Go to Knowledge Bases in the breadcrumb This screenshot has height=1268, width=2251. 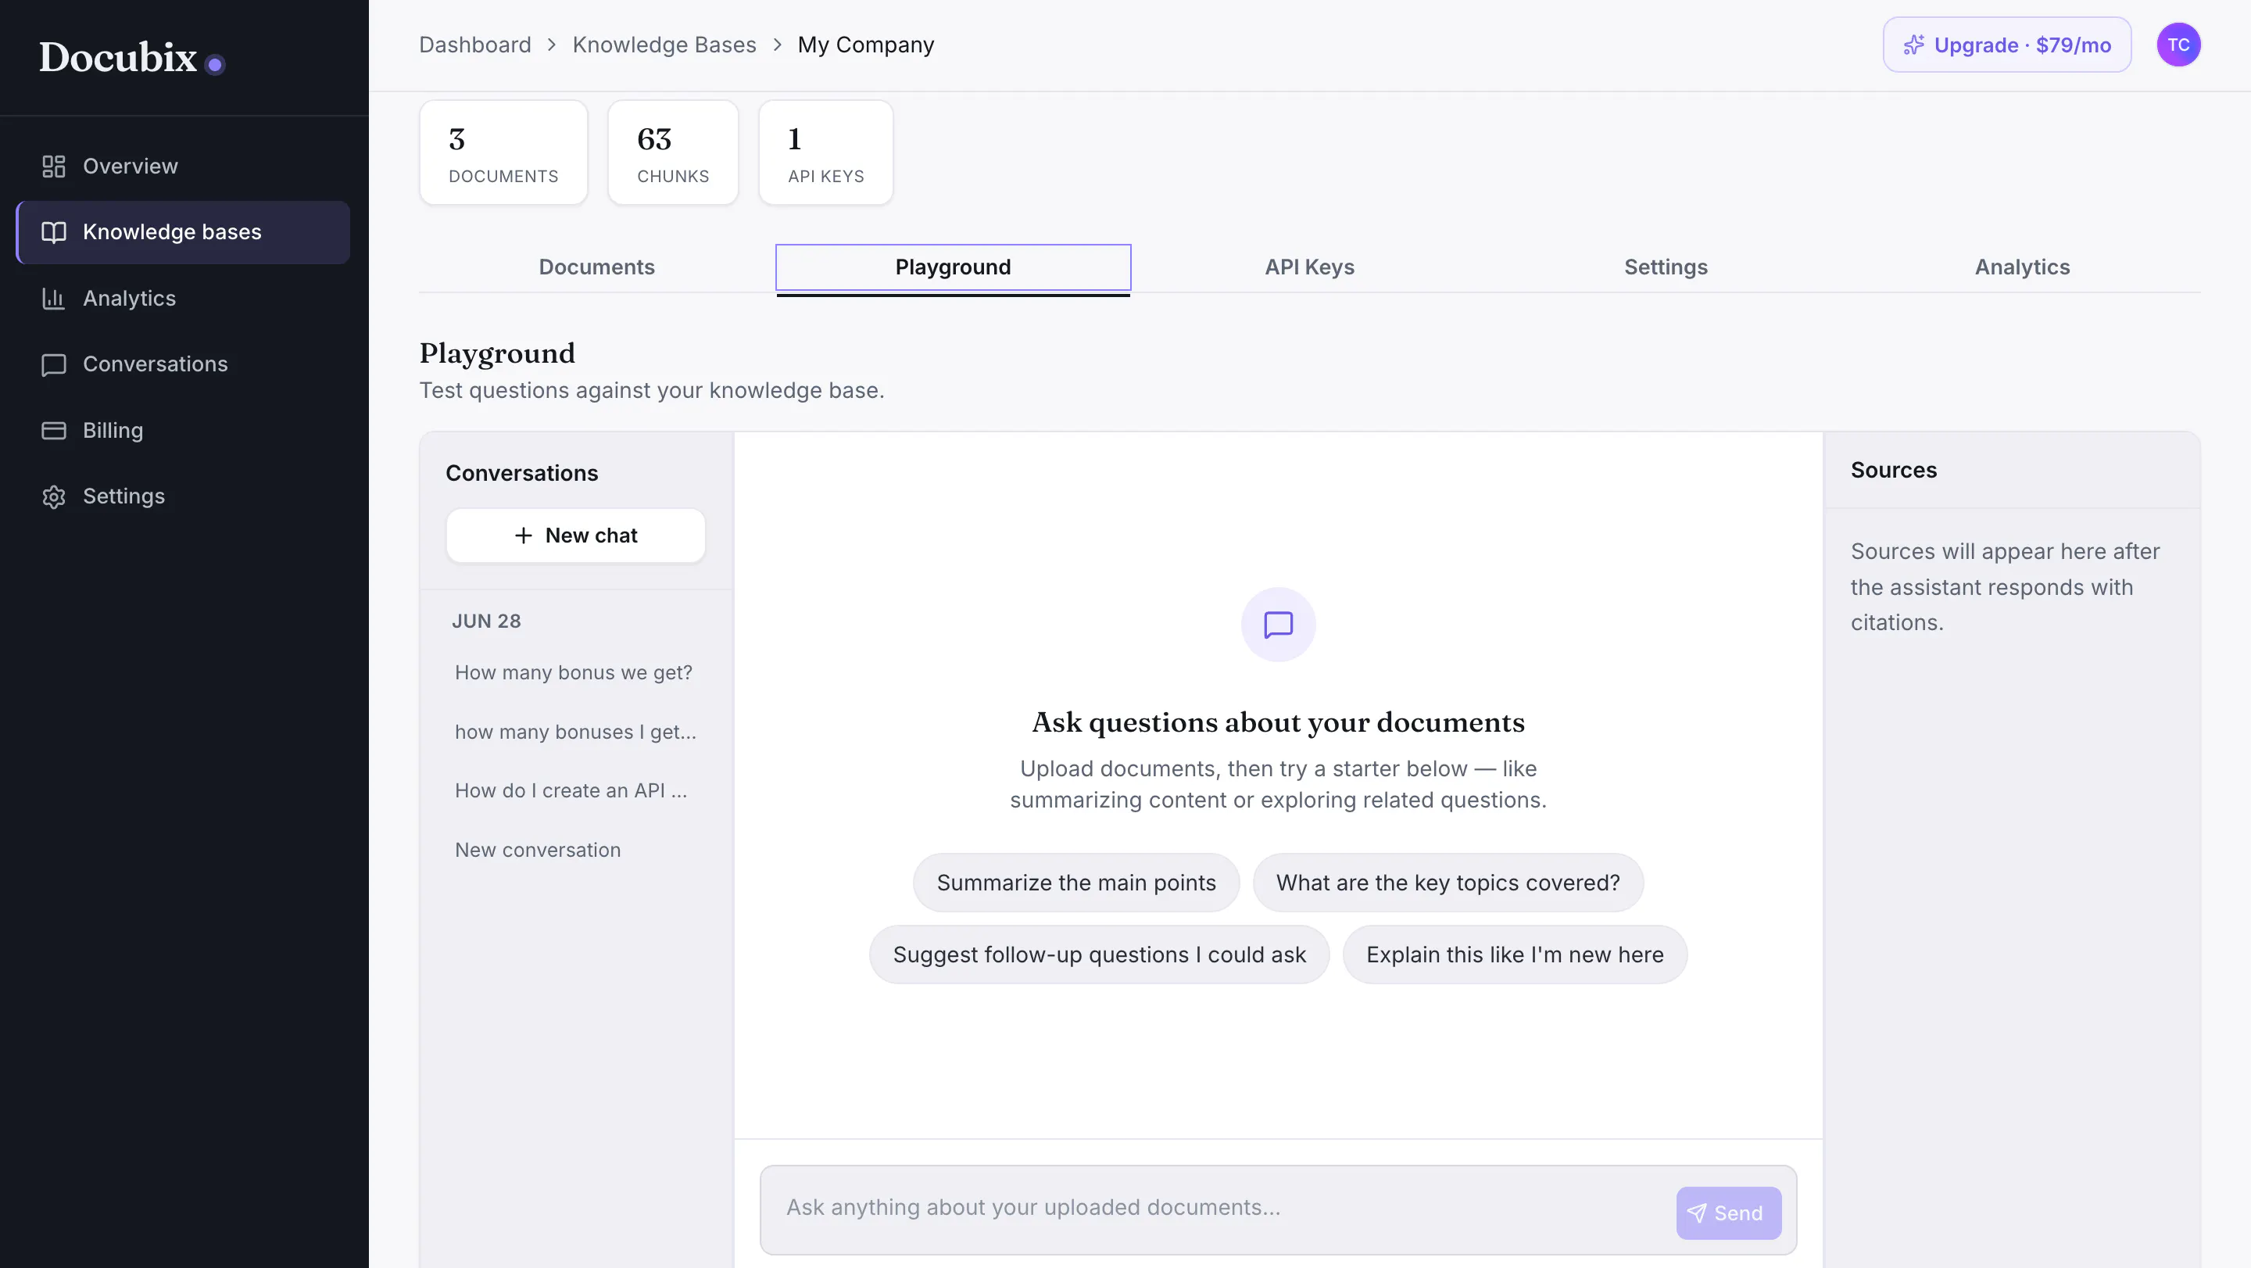pyautogui.click(x=664, y=45)
